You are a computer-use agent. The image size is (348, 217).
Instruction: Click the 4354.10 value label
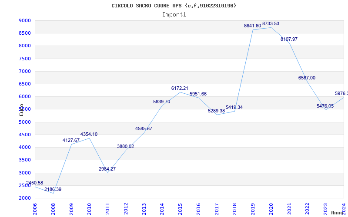tap(89, 135)
